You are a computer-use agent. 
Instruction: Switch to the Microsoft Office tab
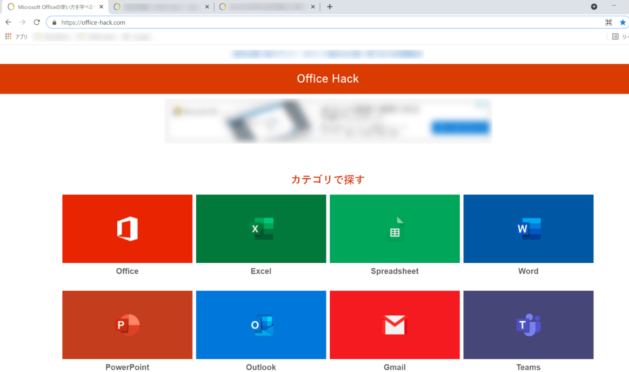pyautogui.click(x=55, y=7)
